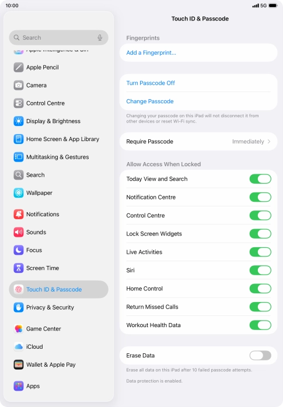
Task: Tap the Camera settings icon
Action: [19, 85]
